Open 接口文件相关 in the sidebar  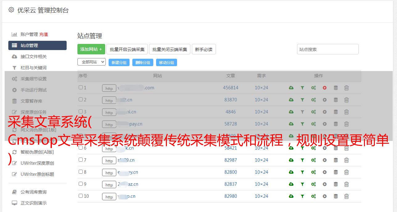pyautogui.click(x=34, y=57)
